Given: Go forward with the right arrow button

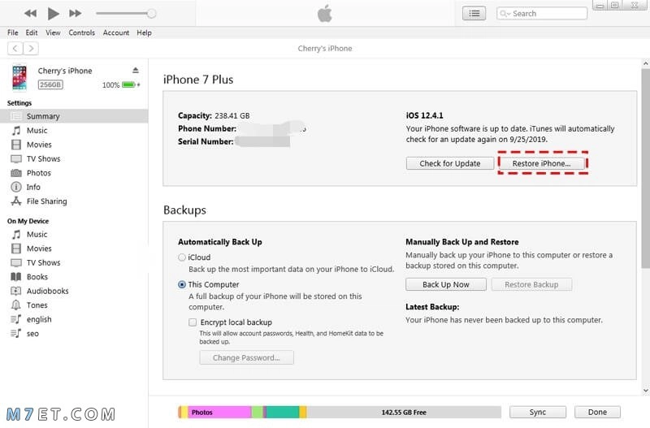Looking at the screenshot, I should point(31,49).
